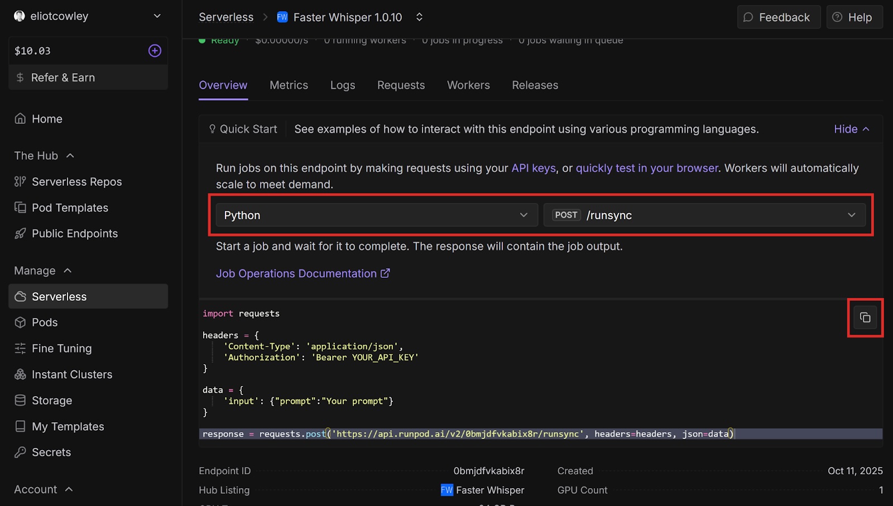Screen dimensions: 893x506
Task: Go to Pods in sidebar
Action: point(88,322)
